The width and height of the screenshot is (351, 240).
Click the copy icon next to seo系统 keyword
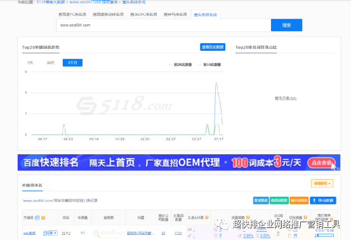[45, 233]
